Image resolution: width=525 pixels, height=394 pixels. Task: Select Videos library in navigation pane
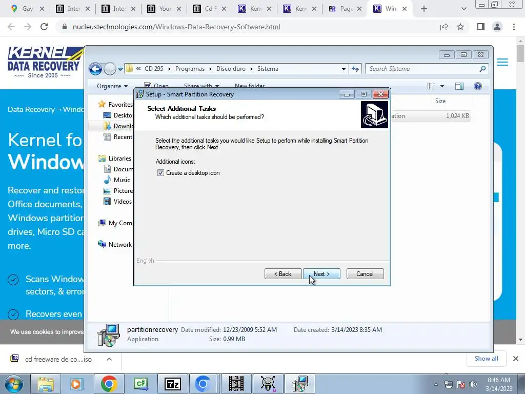[x=117, y=201]
